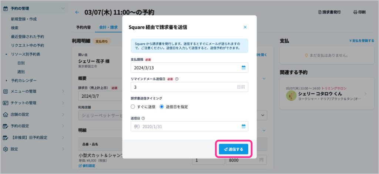
Task: Collapse the 予約の管理 sidebar menu
Action: click(x=63, y=9)
